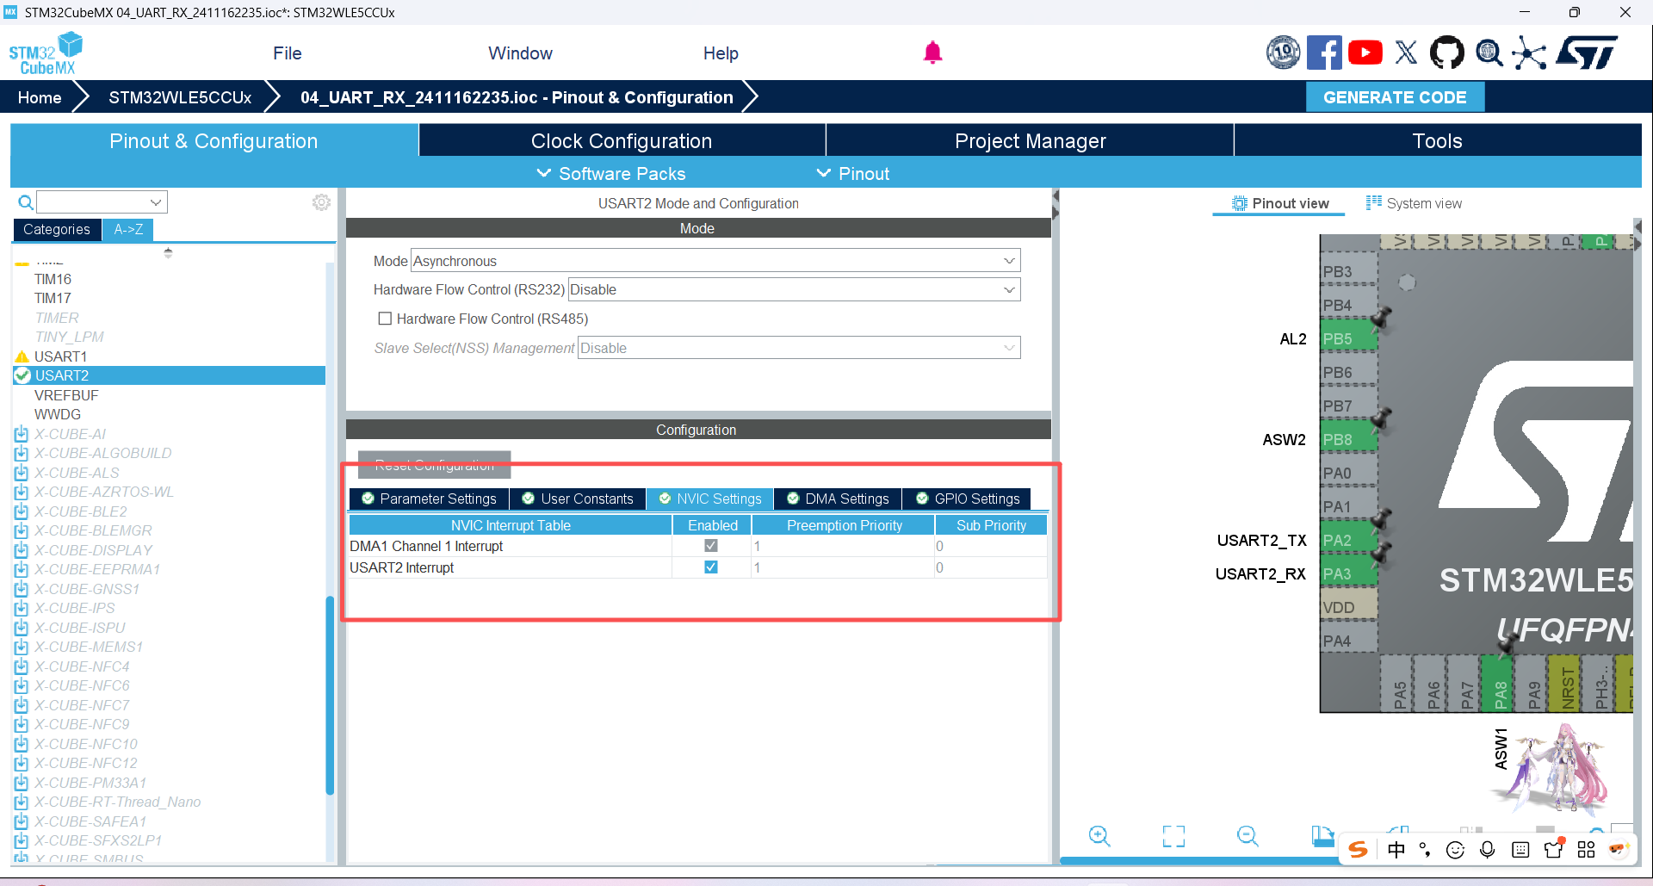Switch to the Clock Configuration tab
This screenshot has width=1653, height=886.
pyautogui.click(x=622, y=140)
